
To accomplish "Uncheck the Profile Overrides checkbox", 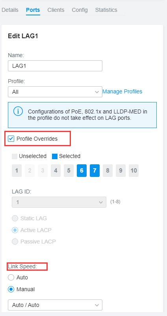I will (11, 139).
